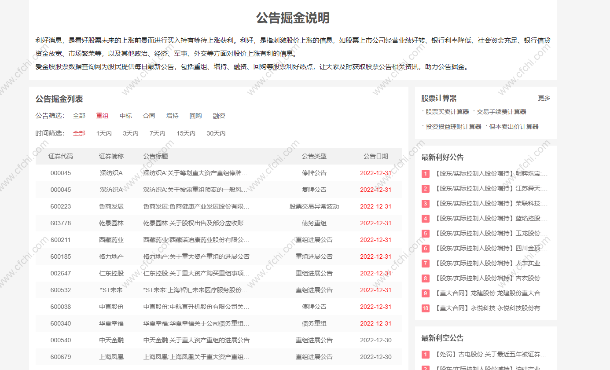The width and height of the screenshot is (610, 370).
Task: Open the 西藏药业 announcement title
Action: [196, 240]
